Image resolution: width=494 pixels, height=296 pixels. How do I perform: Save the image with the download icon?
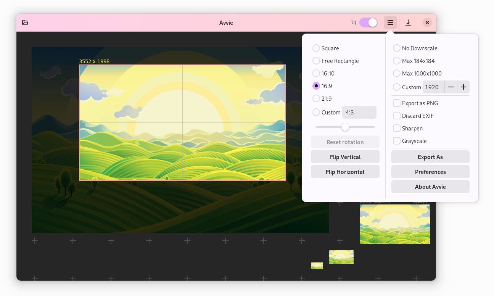(x=408, y=23)
